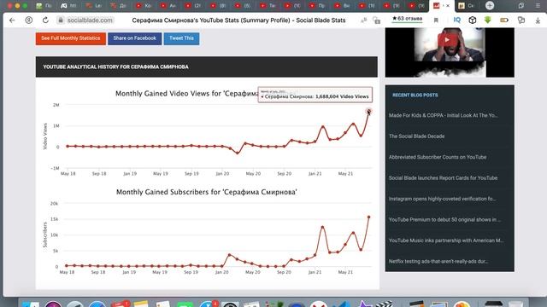Open 'Netflix testing ads' blog post
This screenshot has height=307, width=547.
click(x=438, y=262)
